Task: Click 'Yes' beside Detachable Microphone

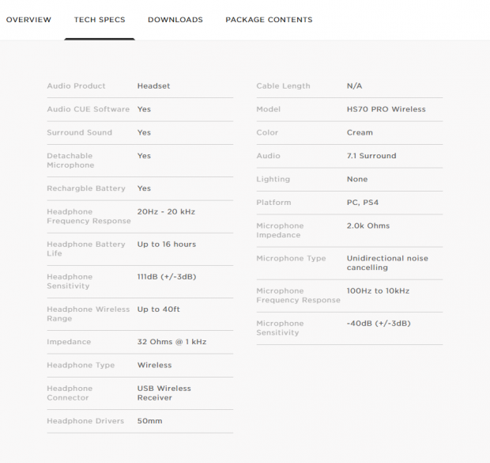Action: pos(144,156)
